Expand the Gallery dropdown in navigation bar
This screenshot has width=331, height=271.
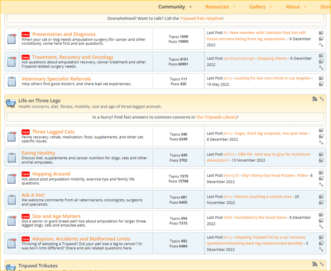[x=260, y=7]
